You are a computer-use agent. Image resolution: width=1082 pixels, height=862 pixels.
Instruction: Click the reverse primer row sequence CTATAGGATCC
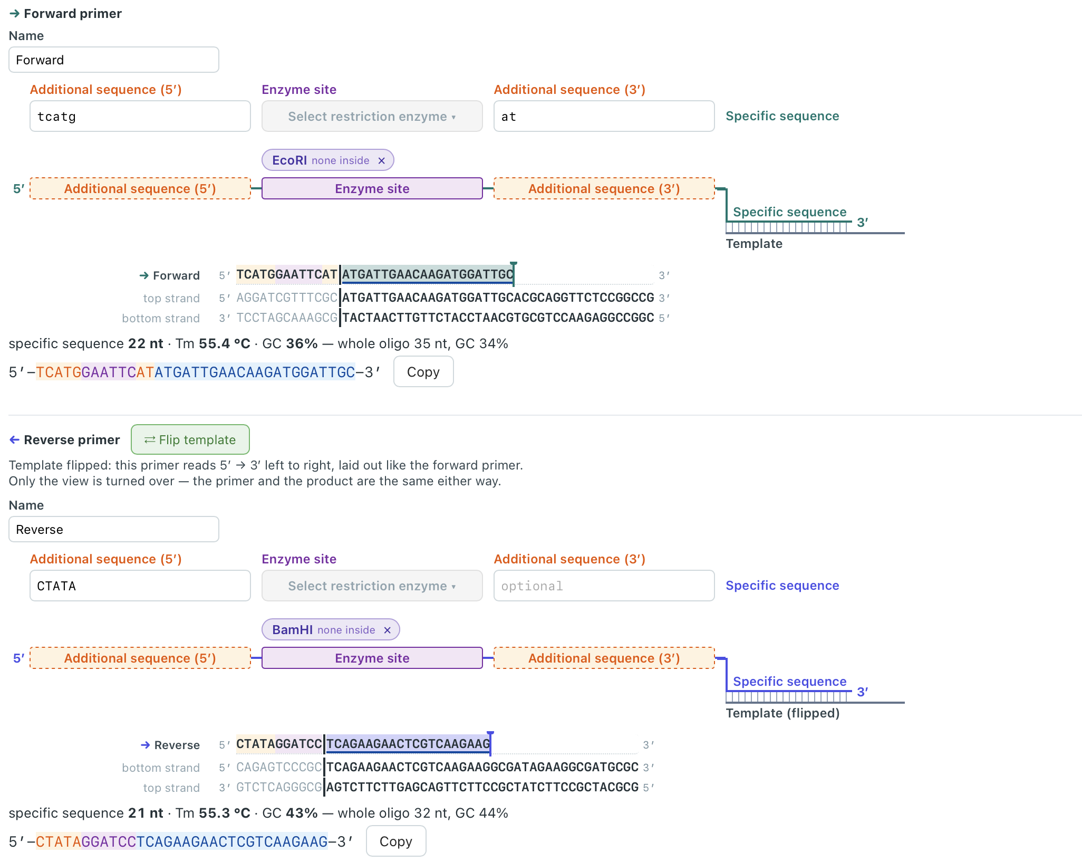[279, 744]
